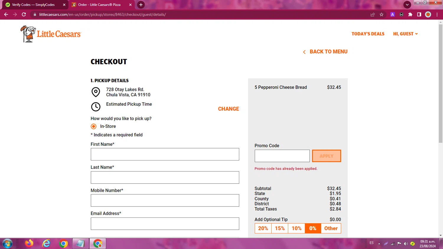Click the browser address bar URL
Image resolution: width=443 pixels, height=249 pixels.
pos(102,14)
